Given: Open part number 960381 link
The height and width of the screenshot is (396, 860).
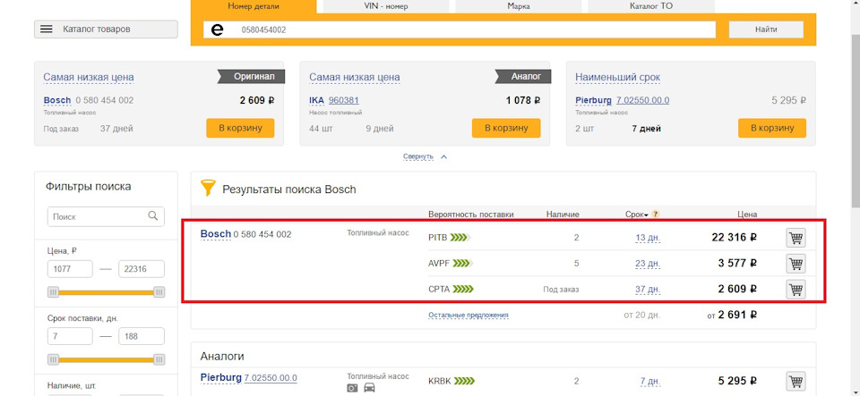Looking at the screenshot, I should (344, 101).
